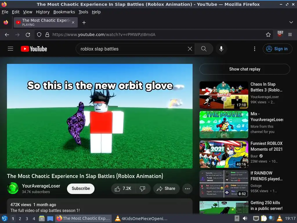This screenshot has width=297, height=223.
Task: Open taskbar file manager icon
Action: coord(42,218)
